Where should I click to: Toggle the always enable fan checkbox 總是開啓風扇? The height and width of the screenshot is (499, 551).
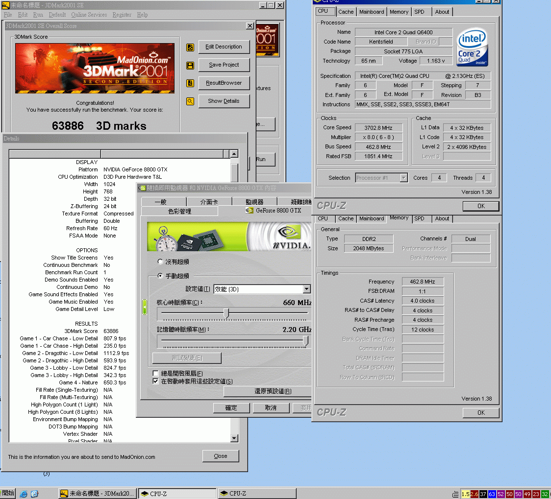pyautogui.click(x=156, y=373)
